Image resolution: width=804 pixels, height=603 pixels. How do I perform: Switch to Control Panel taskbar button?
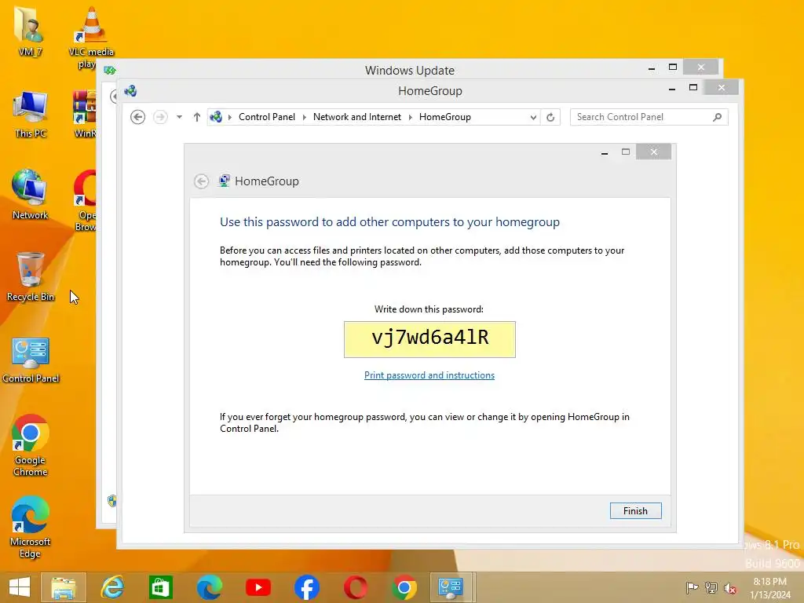point(451,587)
